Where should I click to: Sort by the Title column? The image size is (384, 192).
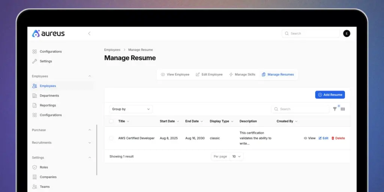(124, 121)
